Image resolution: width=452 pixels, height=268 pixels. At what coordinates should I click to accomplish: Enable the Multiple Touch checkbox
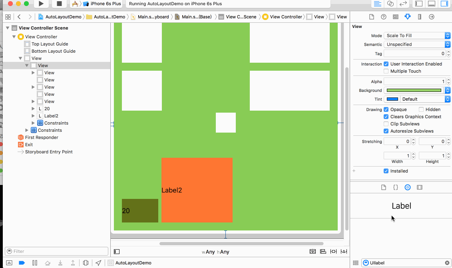point(386,71)
